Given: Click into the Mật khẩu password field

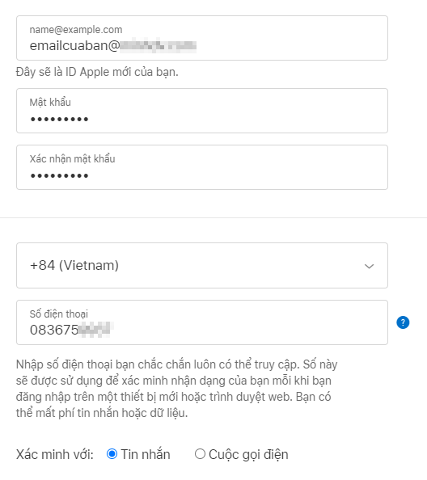Looking at the screenshot, I should [202, 111].
